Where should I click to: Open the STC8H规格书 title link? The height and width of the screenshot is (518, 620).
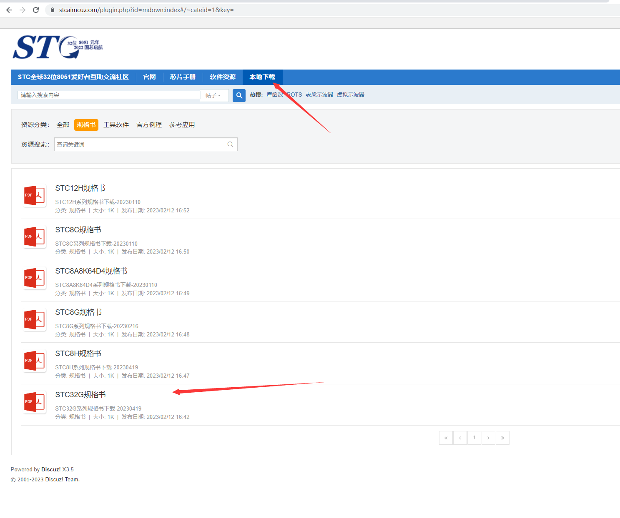tap(78, 354)
